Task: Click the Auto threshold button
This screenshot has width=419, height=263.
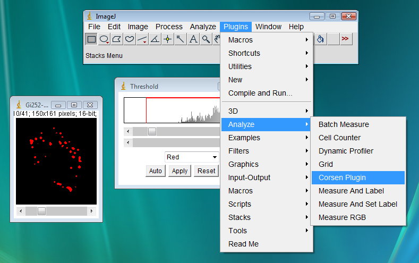Action: point(156,171)
